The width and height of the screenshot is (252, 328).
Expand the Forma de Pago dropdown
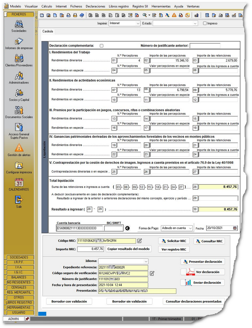tap(177, 228)
